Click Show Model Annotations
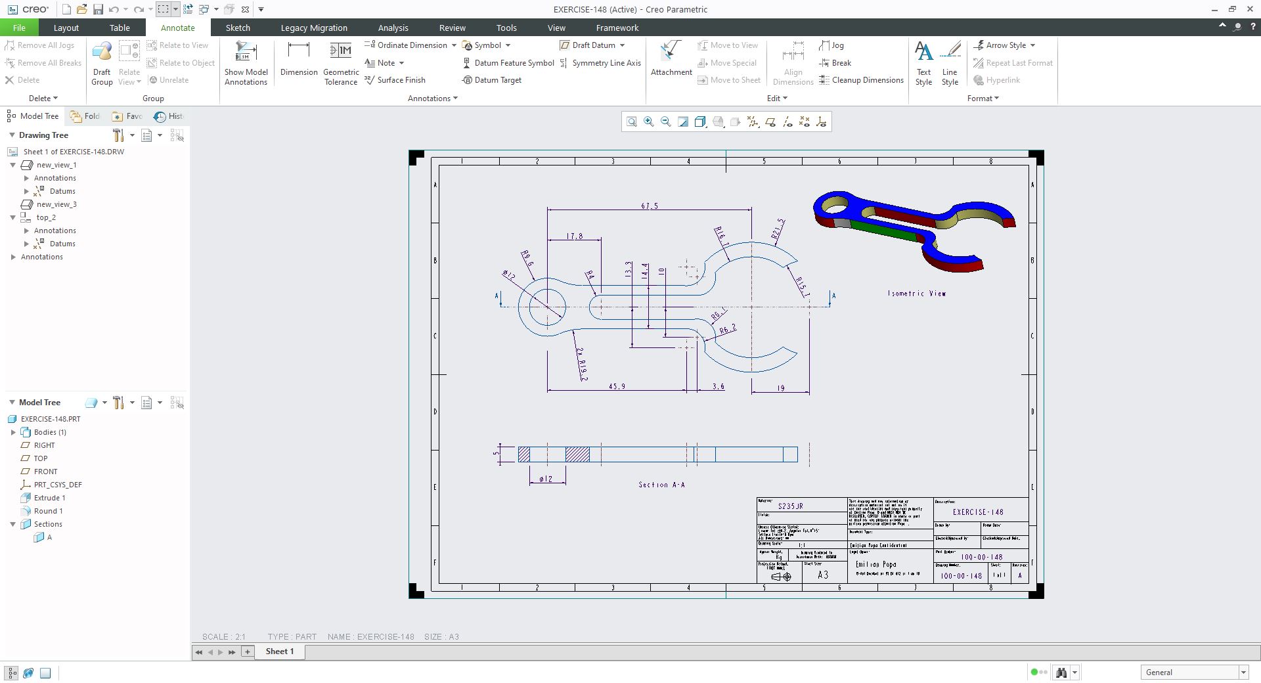 pos(246,63)
